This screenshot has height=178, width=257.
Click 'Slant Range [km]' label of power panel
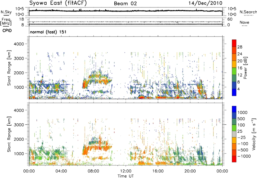tap(9, 68)
